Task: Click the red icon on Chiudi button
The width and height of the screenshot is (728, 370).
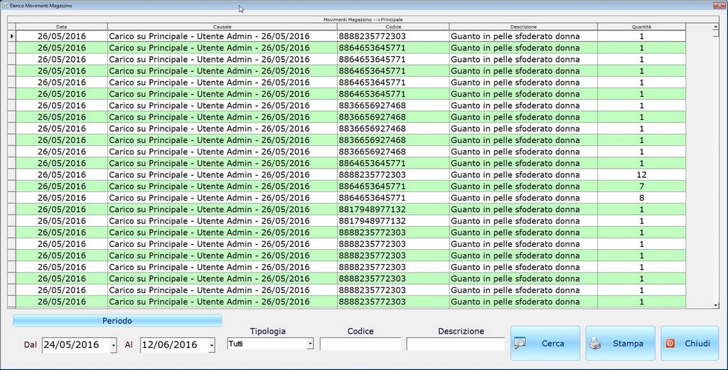Action: pos(670,344)
